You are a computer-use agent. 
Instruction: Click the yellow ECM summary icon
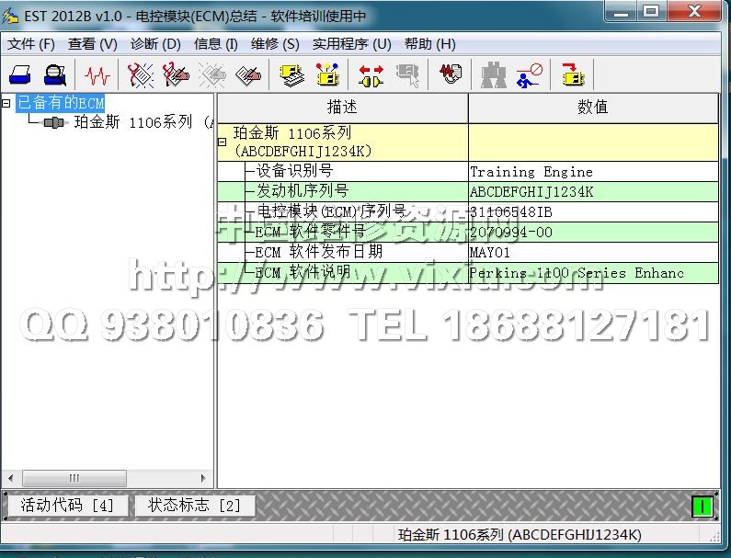291,74
